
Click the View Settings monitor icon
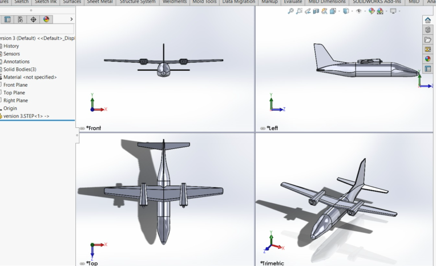(393, 11)
